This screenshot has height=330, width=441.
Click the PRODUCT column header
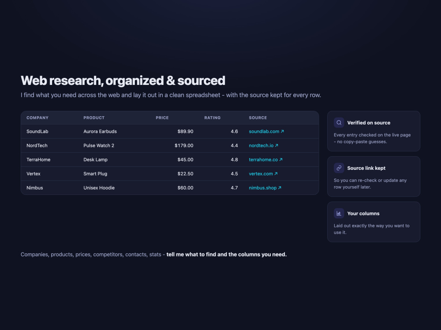click(x=94, y=118)
